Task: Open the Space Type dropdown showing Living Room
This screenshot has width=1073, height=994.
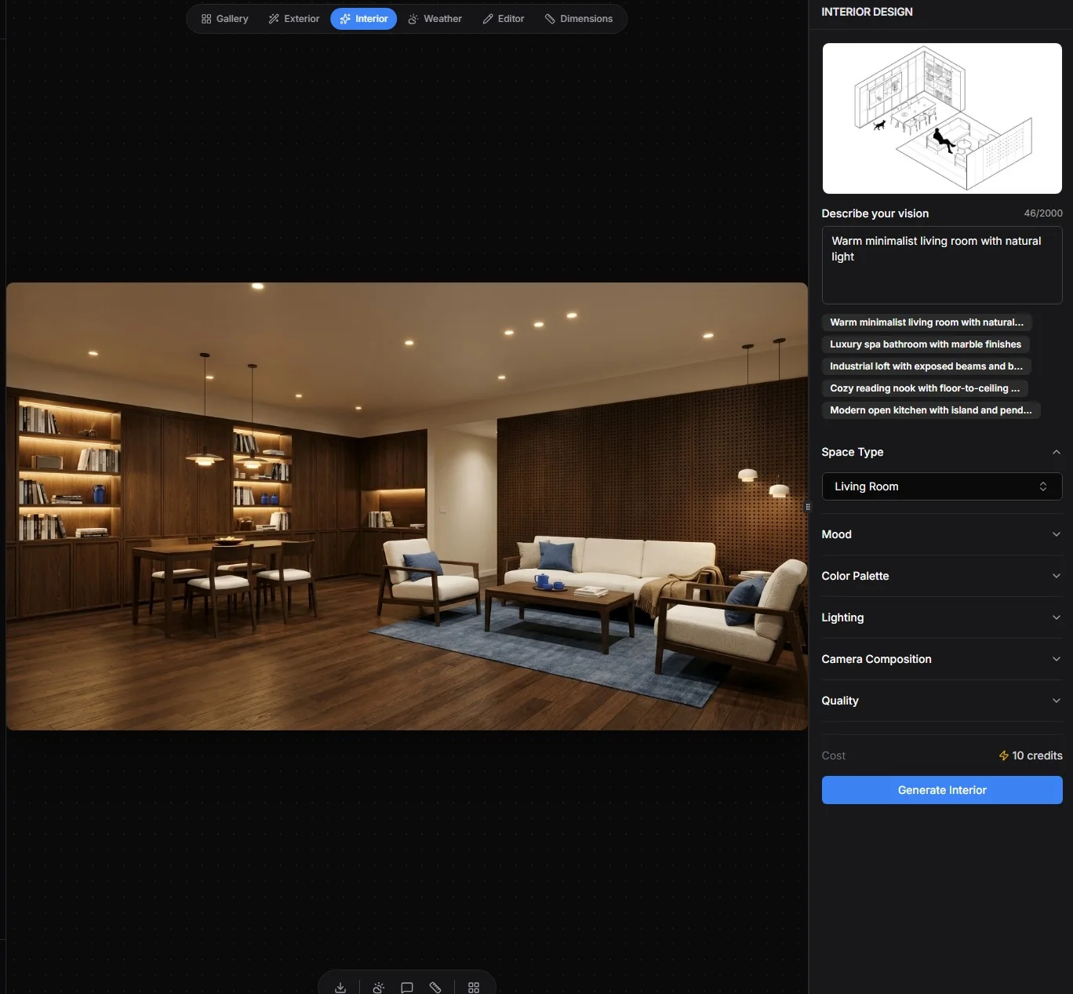Action: (x=940, y=486)
